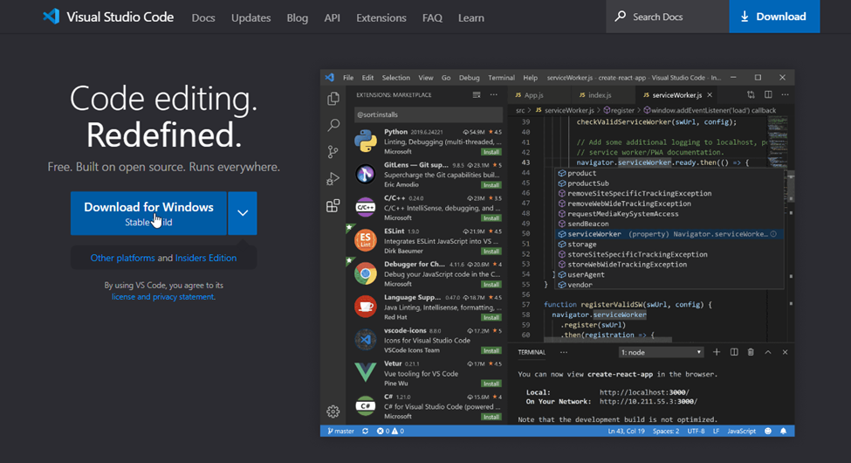The width and height of the screenshot is (851, 463).
Task: Click the Visual Studio Code logo in header
Action: [51, 17]
